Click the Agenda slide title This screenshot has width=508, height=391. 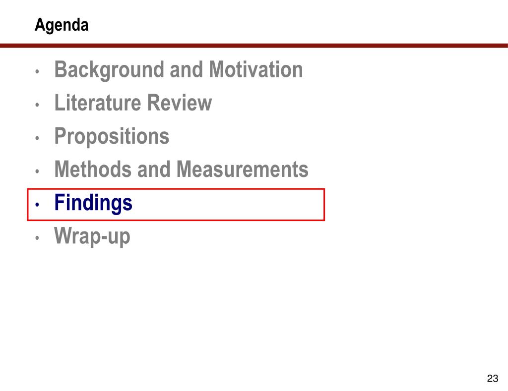62,25
